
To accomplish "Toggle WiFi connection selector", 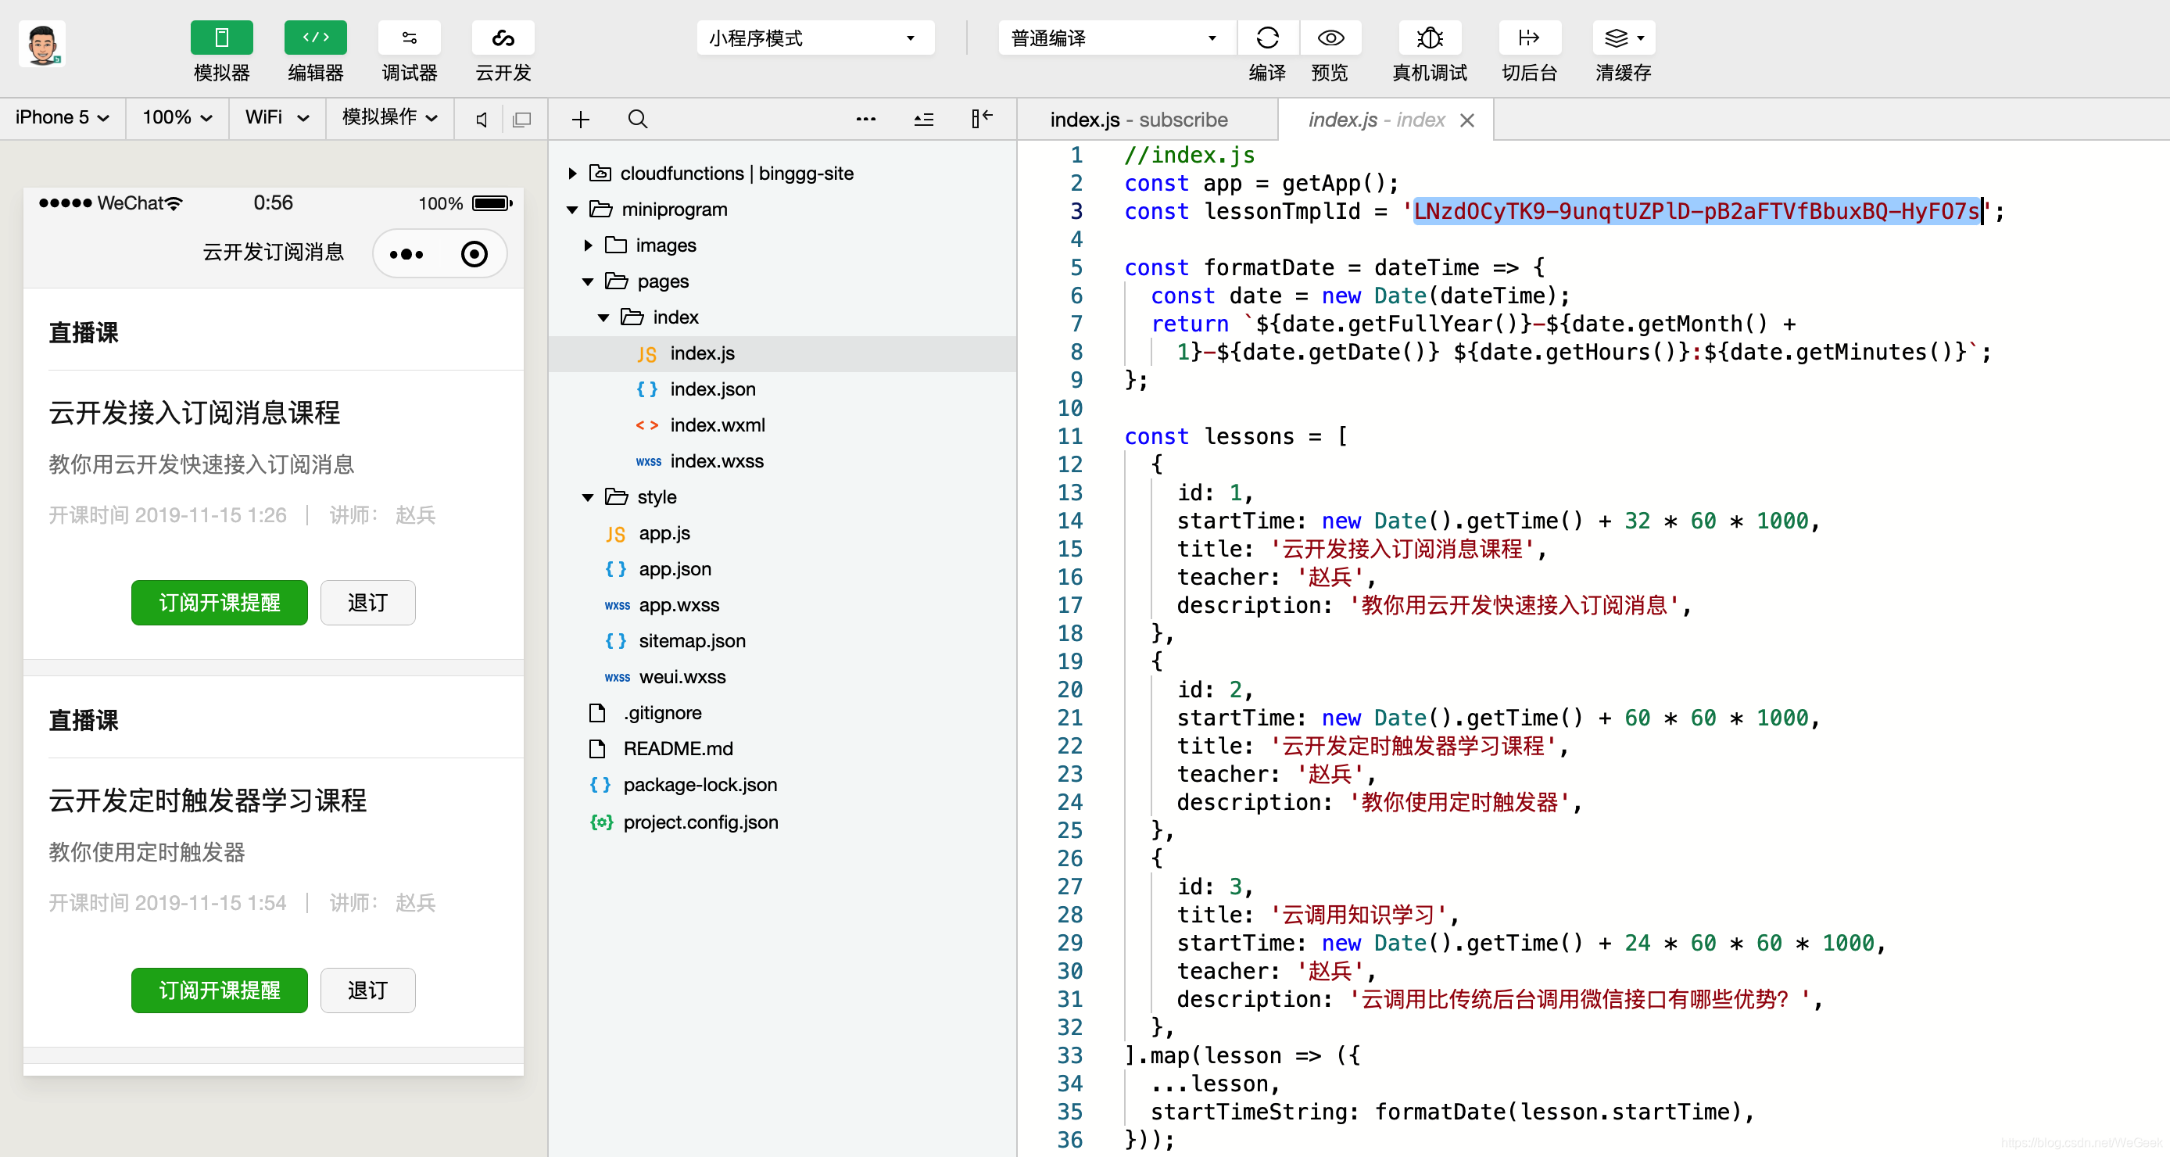I will pos(276,118).
